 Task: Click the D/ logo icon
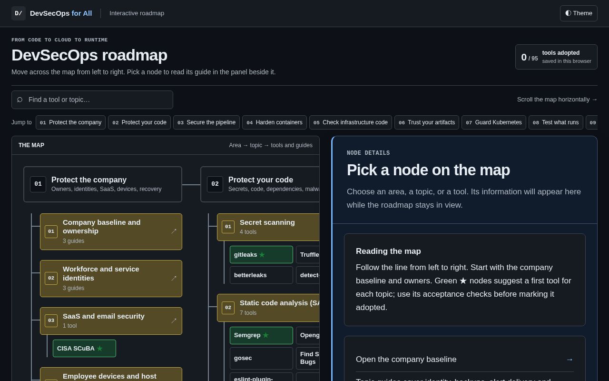point(19,13)
